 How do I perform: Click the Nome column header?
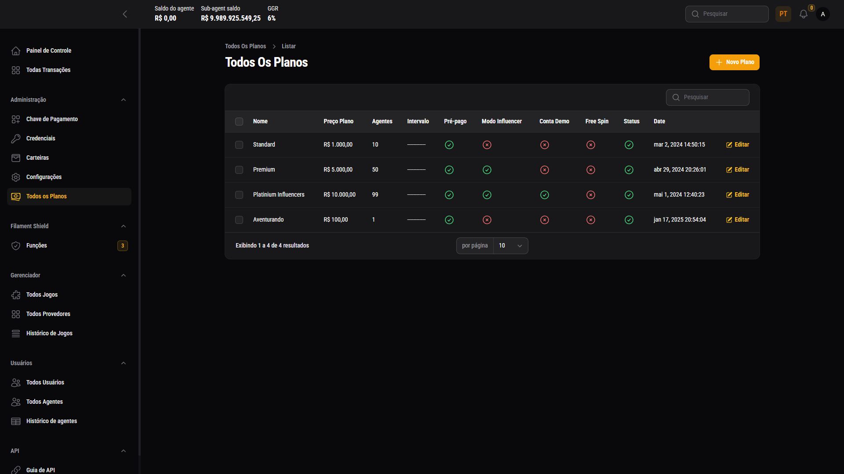[x=260, y=122]
